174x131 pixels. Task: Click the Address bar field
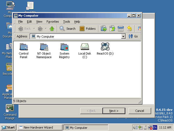[78, 36]
